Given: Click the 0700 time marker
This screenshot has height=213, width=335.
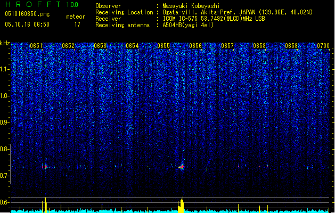Looking at the screenshot, I should pos(323,46).
